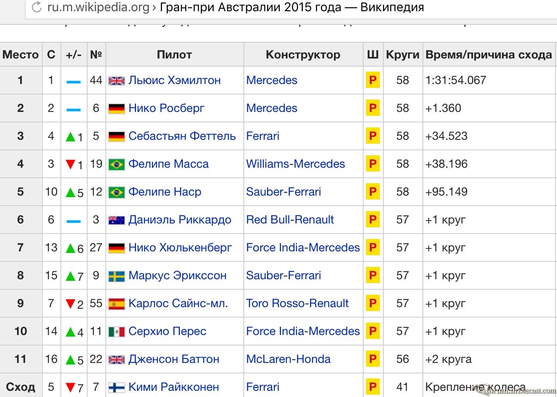Open the Red Bull-Renault constructor link

(290, 220)
